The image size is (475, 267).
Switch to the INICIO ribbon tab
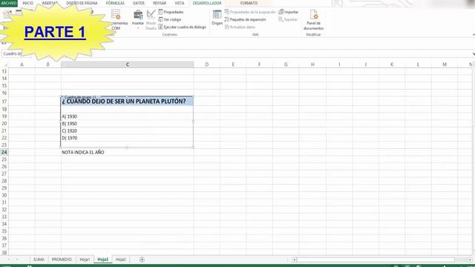click(x=28, y=3)
